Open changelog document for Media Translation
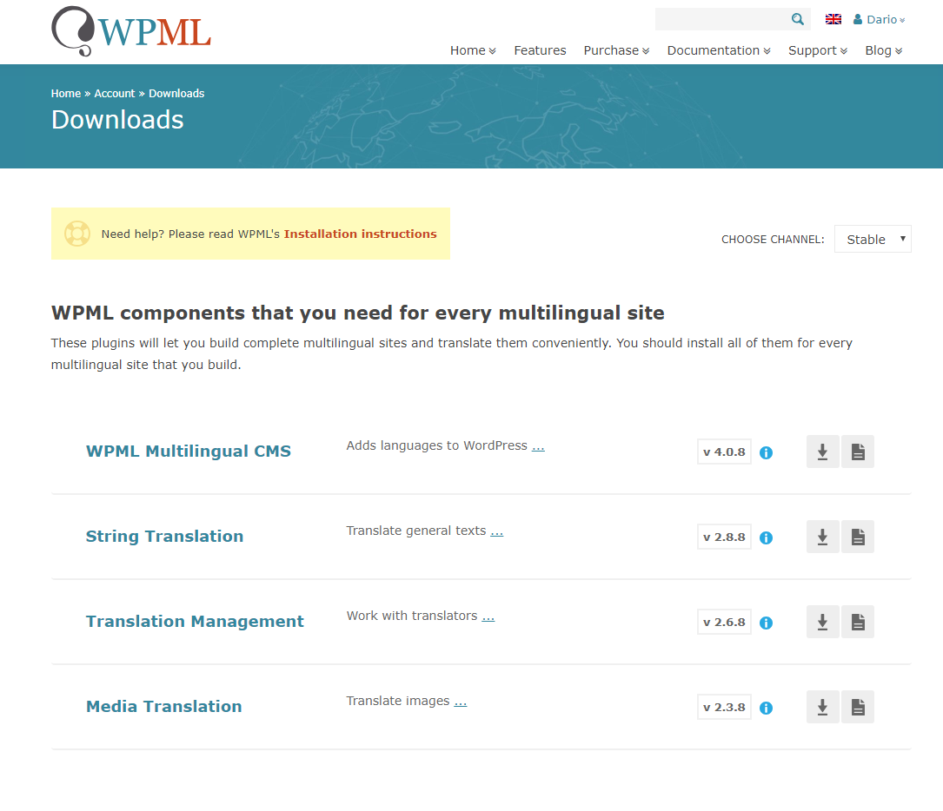943x811 pixels. (858, 707)
